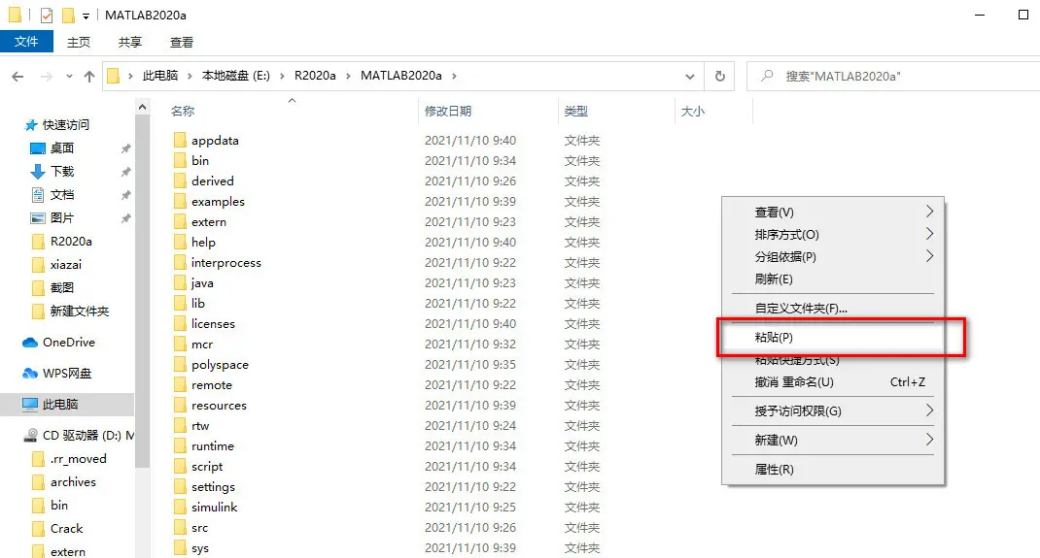
Task: Open Customize Quick Access Toolbar dropdown
Action: (x=86, y=16)
